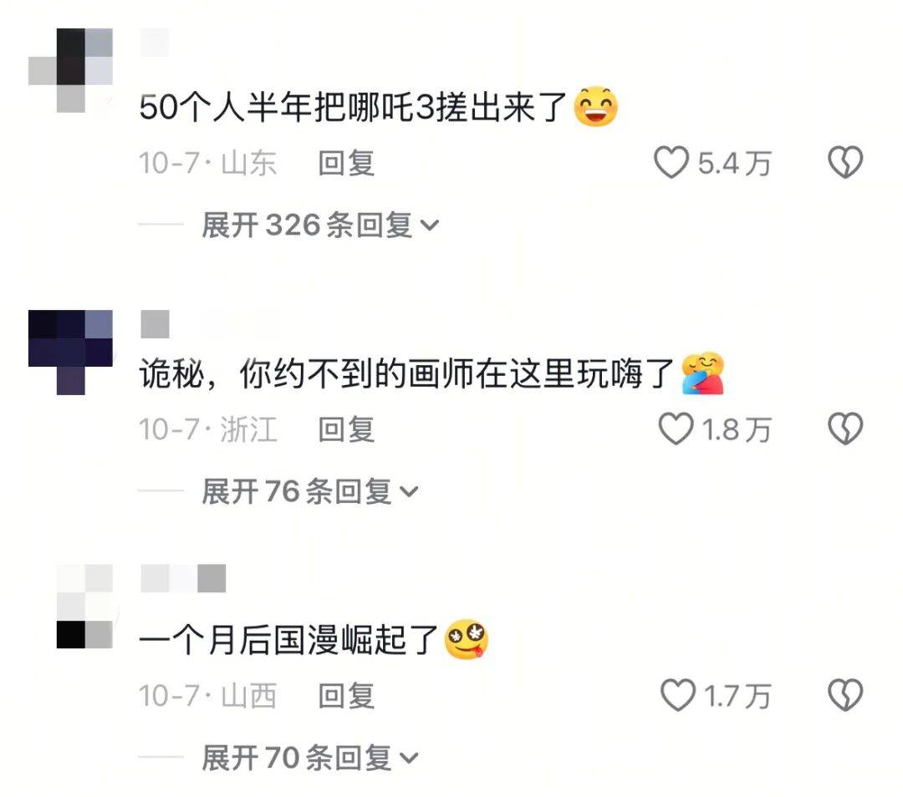Reply to the 山西 comment via 回复

click(x=347, y=696)
